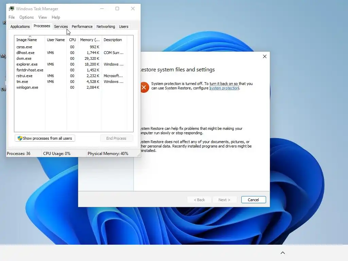Viewport: 348px width, 261px height.
Task: Click the Physical Memory: 40% status entry
Action: coord(108,154)
